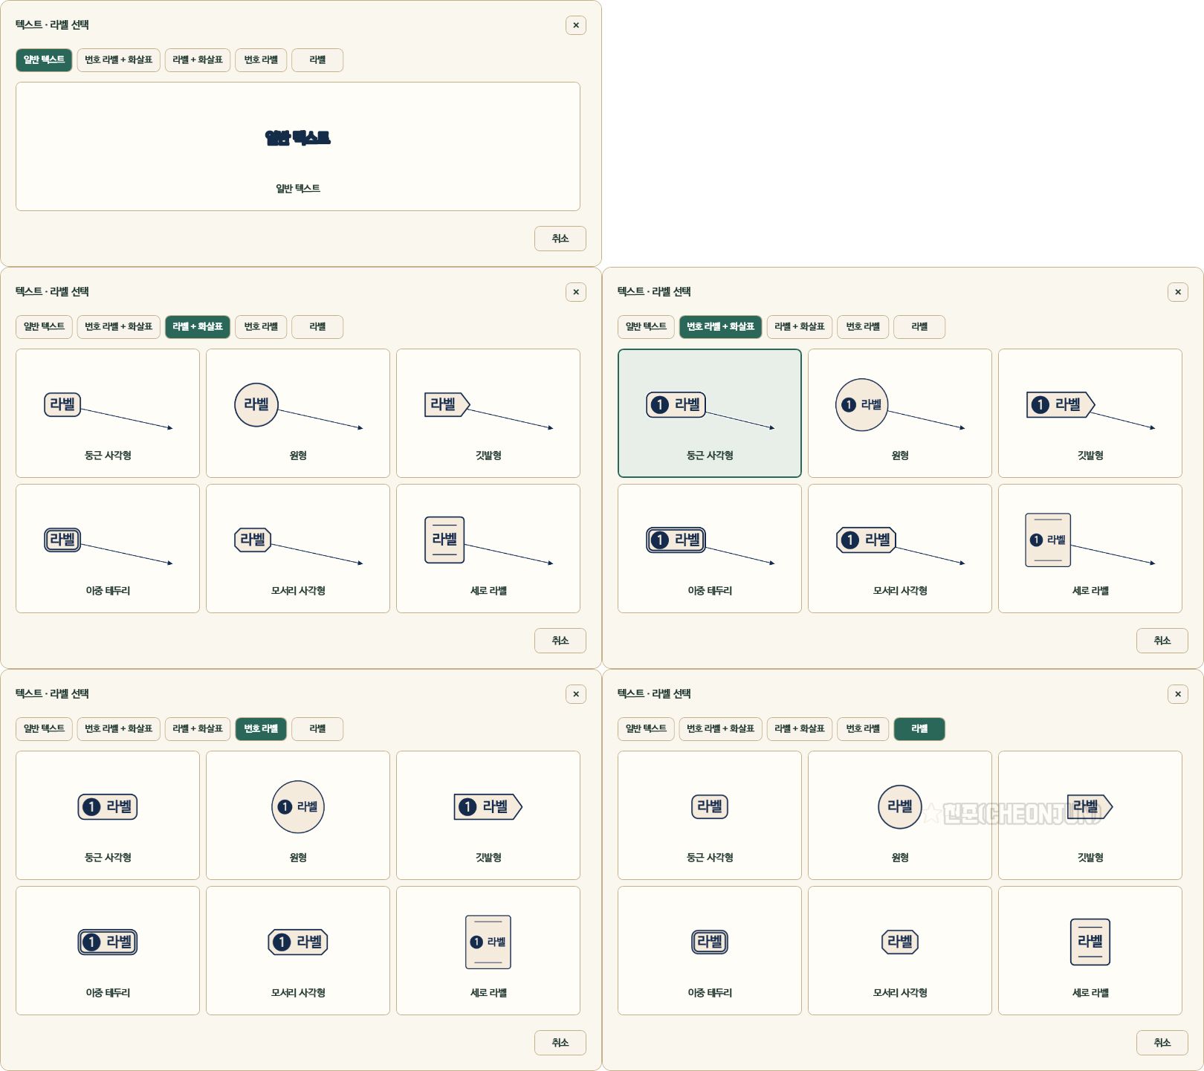Switch to 라벨 tab in 일반 텍스트 dialog
The image size is (1204, 1071).
[317, 60]
